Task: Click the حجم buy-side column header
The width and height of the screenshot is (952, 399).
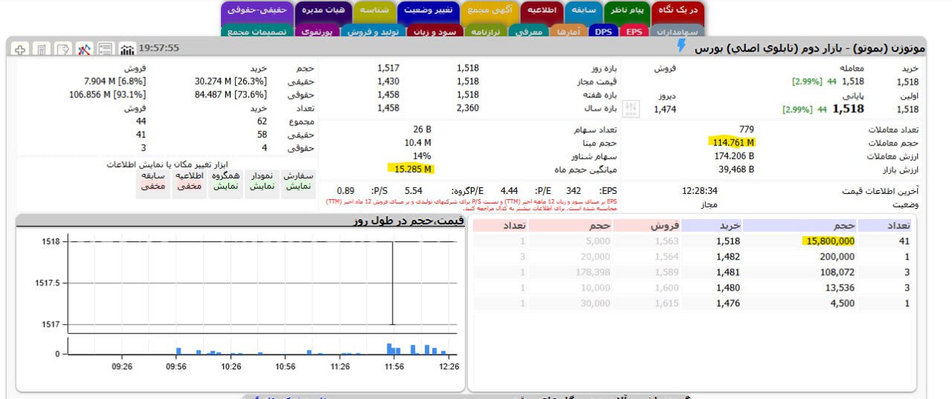Action: click(843, 225)
